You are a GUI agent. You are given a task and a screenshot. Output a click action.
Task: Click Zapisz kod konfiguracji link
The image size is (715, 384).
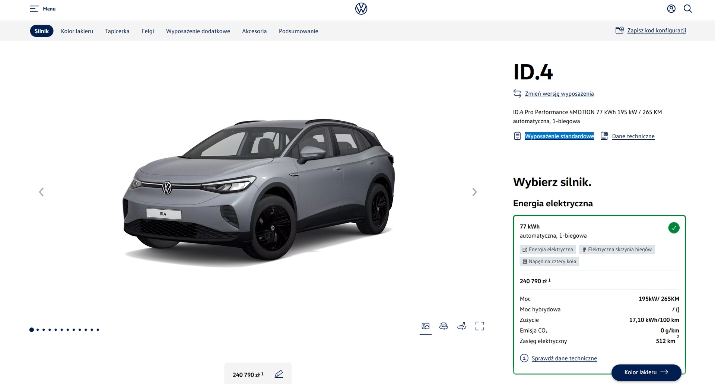(657, 31)
